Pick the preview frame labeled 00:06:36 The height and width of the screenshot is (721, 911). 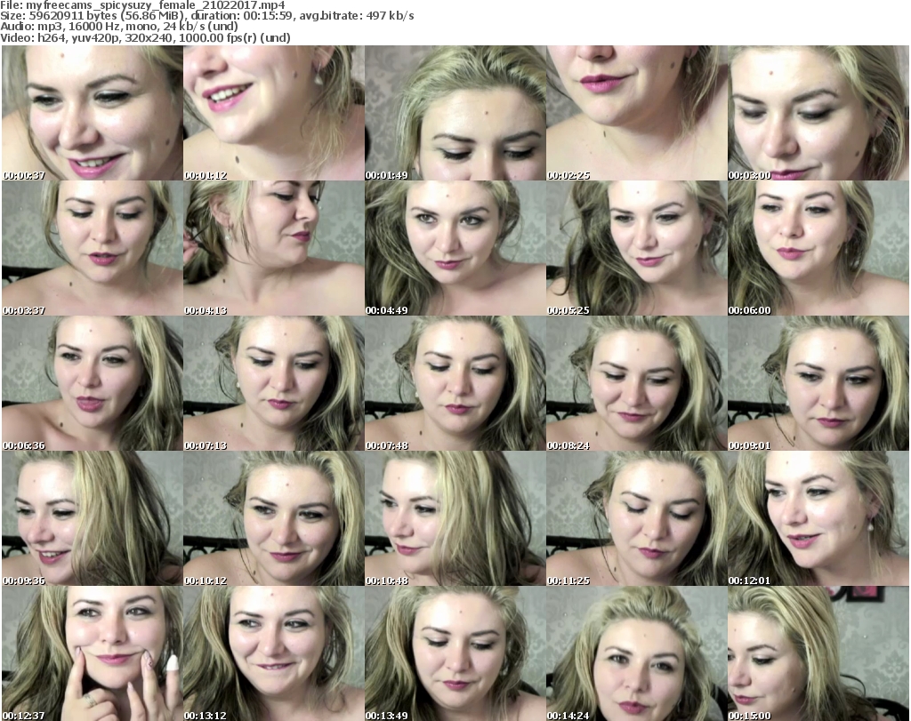click(x=93, y=383)
